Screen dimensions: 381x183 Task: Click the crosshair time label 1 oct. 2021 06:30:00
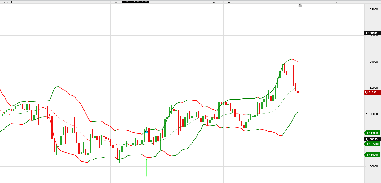tap(135, 2)
